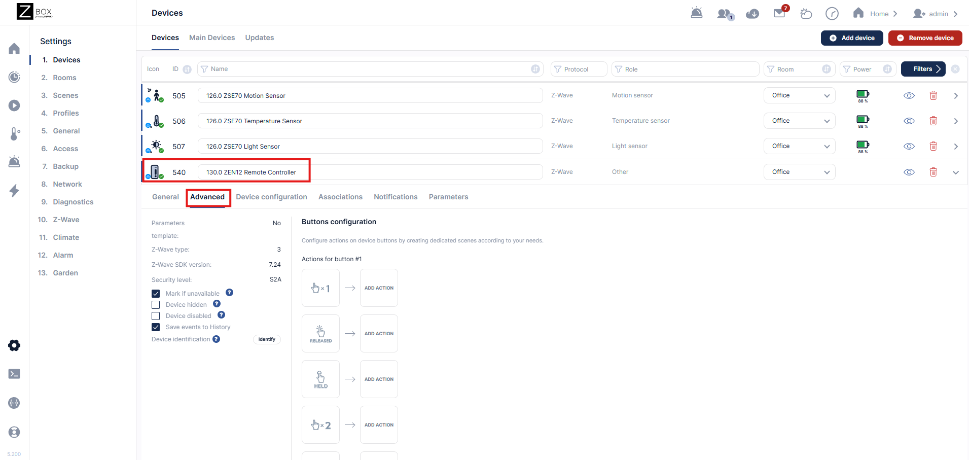Click the Add device button

[x=852, y=38]
